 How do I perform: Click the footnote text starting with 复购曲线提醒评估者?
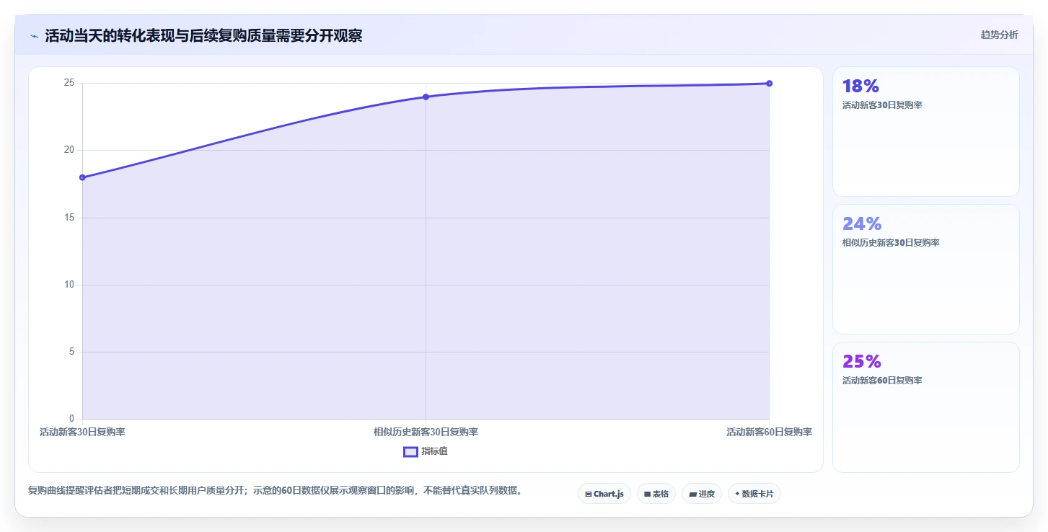click(x=275, y=491)
